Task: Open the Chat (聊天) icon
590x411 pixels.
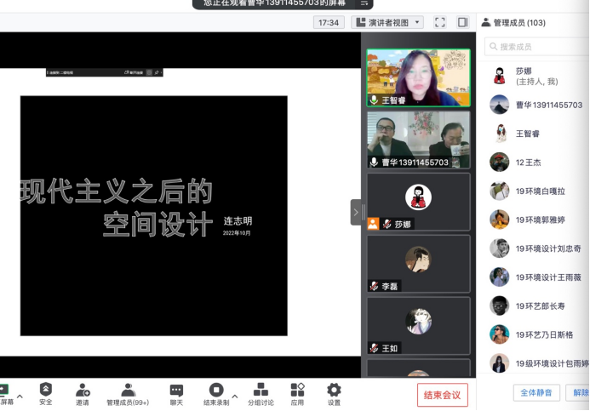Action: [x=176, y=391]
